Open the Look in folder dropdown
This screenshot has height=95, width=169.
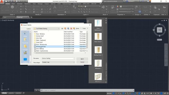[x=46, y=28]
